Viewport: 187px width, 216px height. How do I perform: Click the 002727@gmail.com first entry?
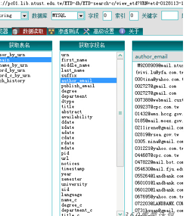[155, 86]
